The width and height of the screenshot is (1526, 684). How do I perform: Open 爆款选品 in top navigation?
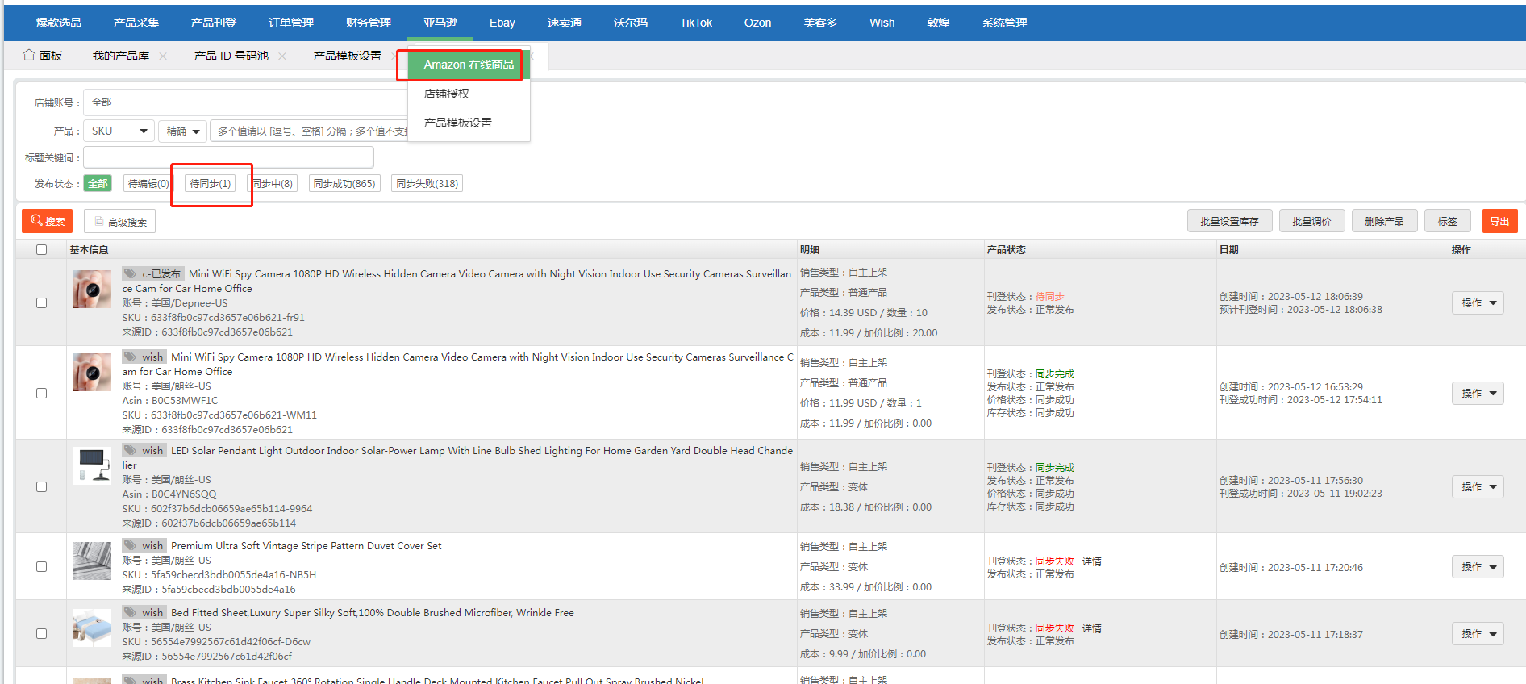coord(59,23)
